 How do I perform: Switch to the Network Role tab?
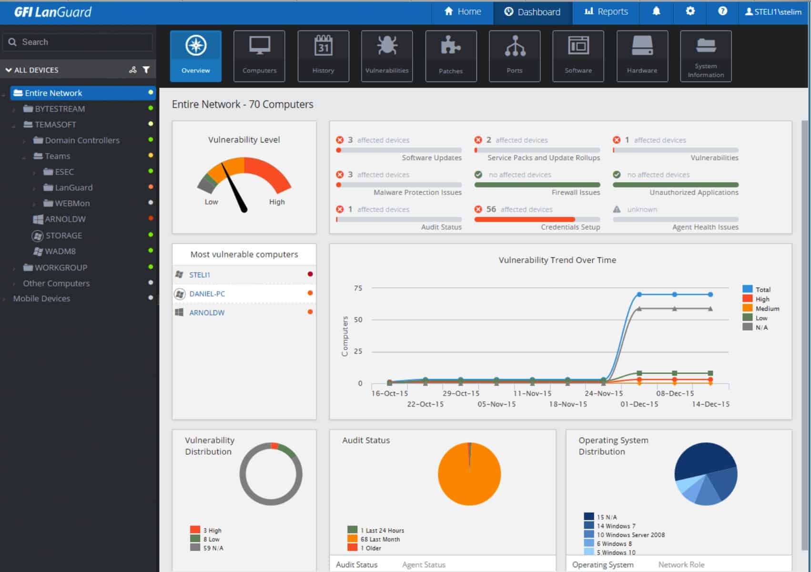[x=681, y=564]
